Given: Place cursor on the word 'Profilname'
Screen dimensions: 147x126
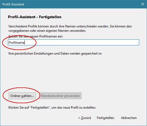Looking at the screenshot, I should [x=17, y=43].
